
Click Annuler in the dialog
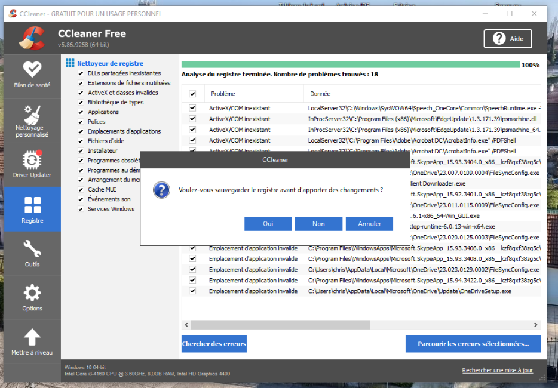[x=369, y=224]
